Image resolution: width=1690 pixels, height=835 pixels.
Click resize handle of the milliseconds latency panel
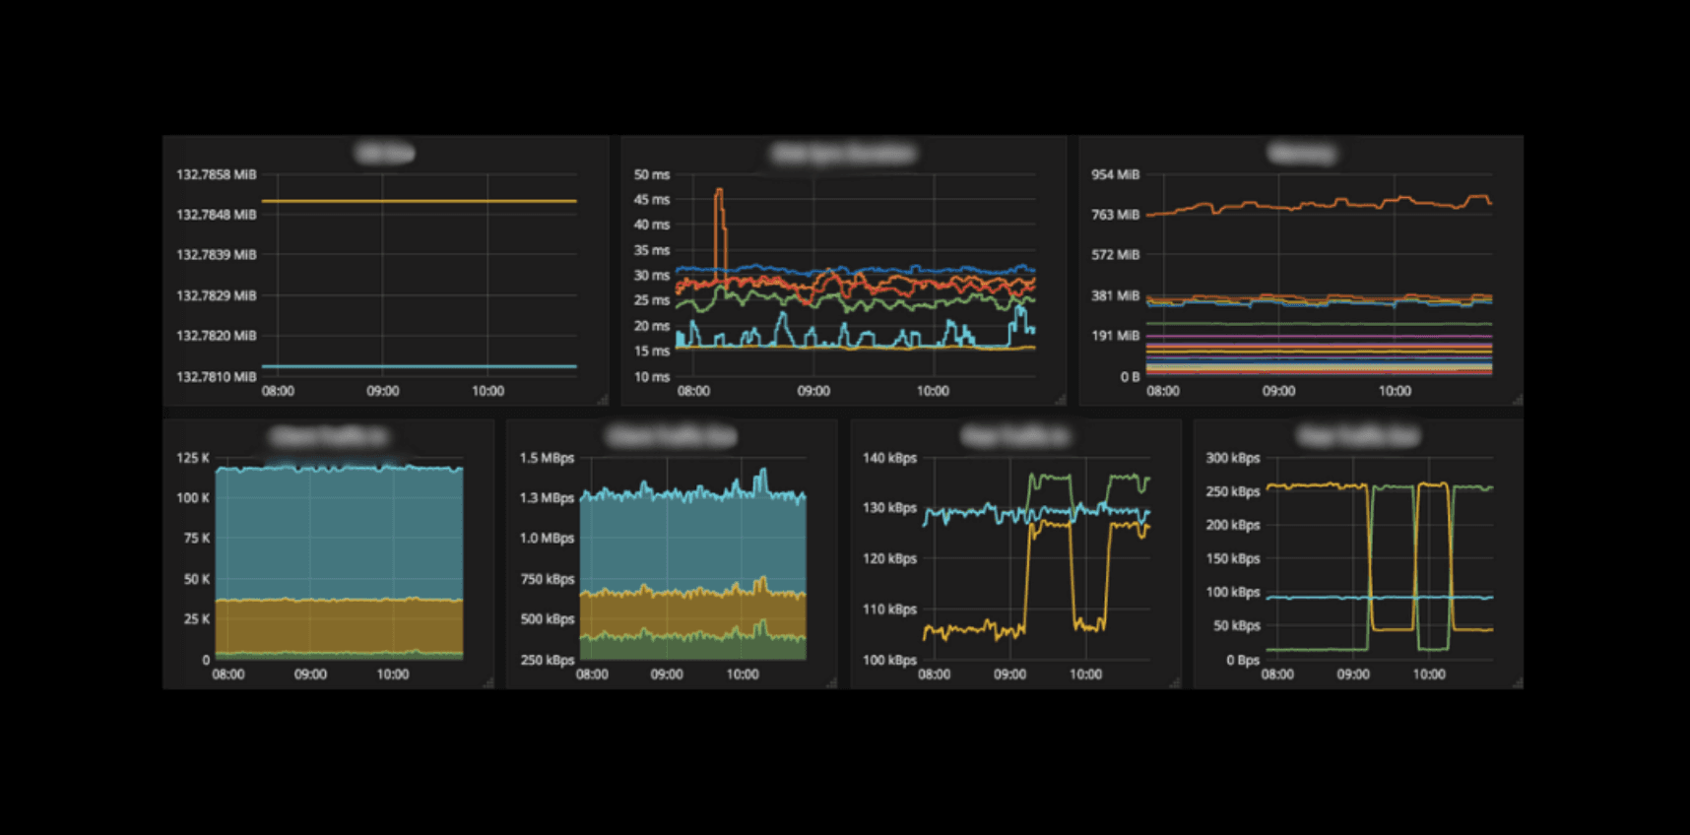click(1061, 400)
